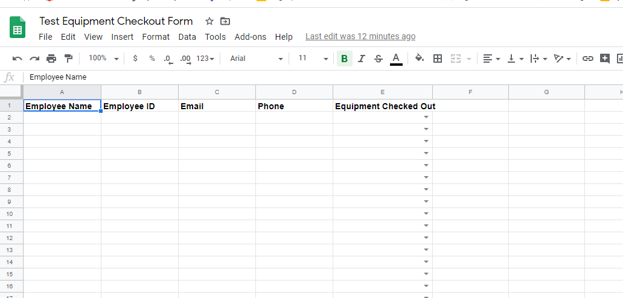Click the Move to folder icon
The width and height of the screenshot is (623, 298).
[x=225, y=22]
